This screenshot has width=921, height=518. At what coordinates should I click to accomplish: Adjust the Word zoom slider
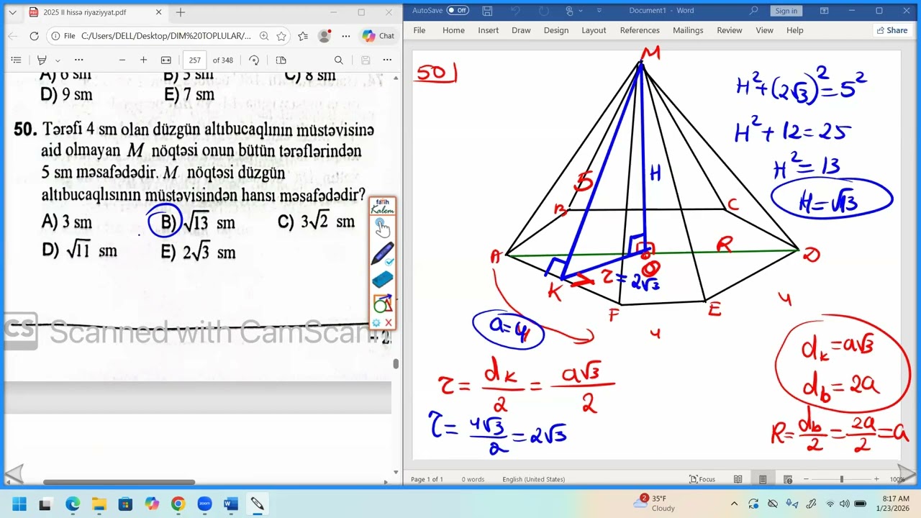841,479
